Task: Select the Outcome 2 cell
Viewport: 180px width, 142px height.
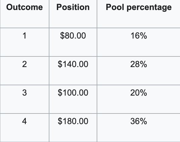Action: click(x=25, y=71)
